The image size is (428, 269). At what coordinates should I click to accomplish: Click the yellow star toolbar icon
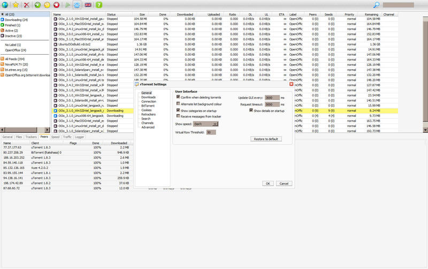pos(16,5)
